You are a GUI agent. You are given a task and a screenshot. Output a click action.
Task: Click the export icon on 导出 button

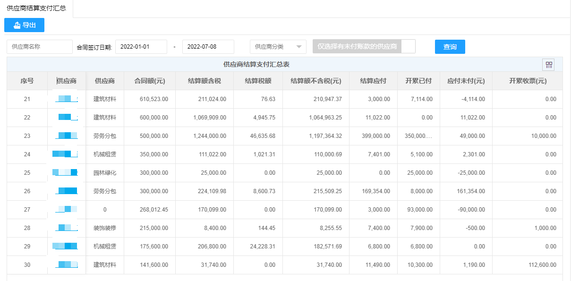click(17, 25)
